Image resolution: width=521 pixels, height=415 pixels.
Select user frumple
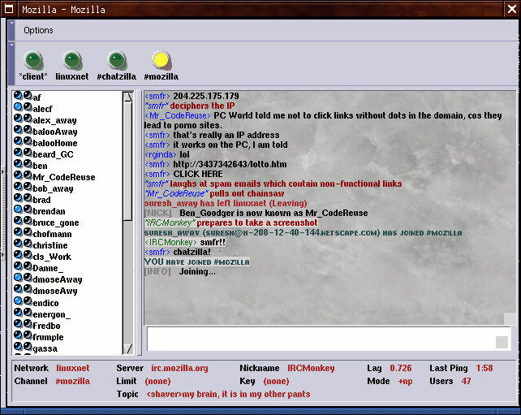click(48, 337)
